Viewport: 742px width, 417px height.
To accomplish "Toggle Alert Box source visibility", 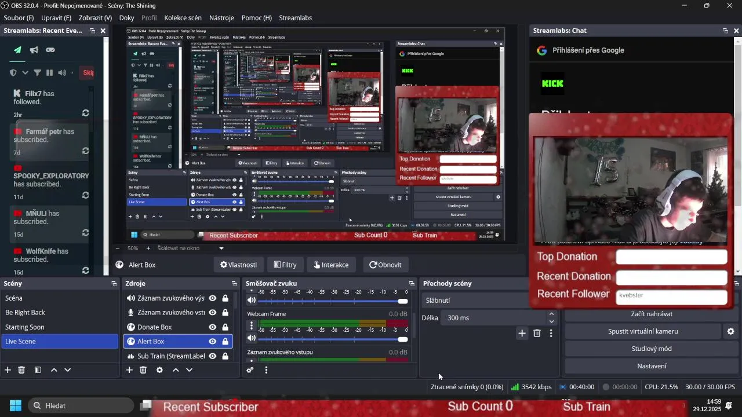I will (x=213, y=342).
